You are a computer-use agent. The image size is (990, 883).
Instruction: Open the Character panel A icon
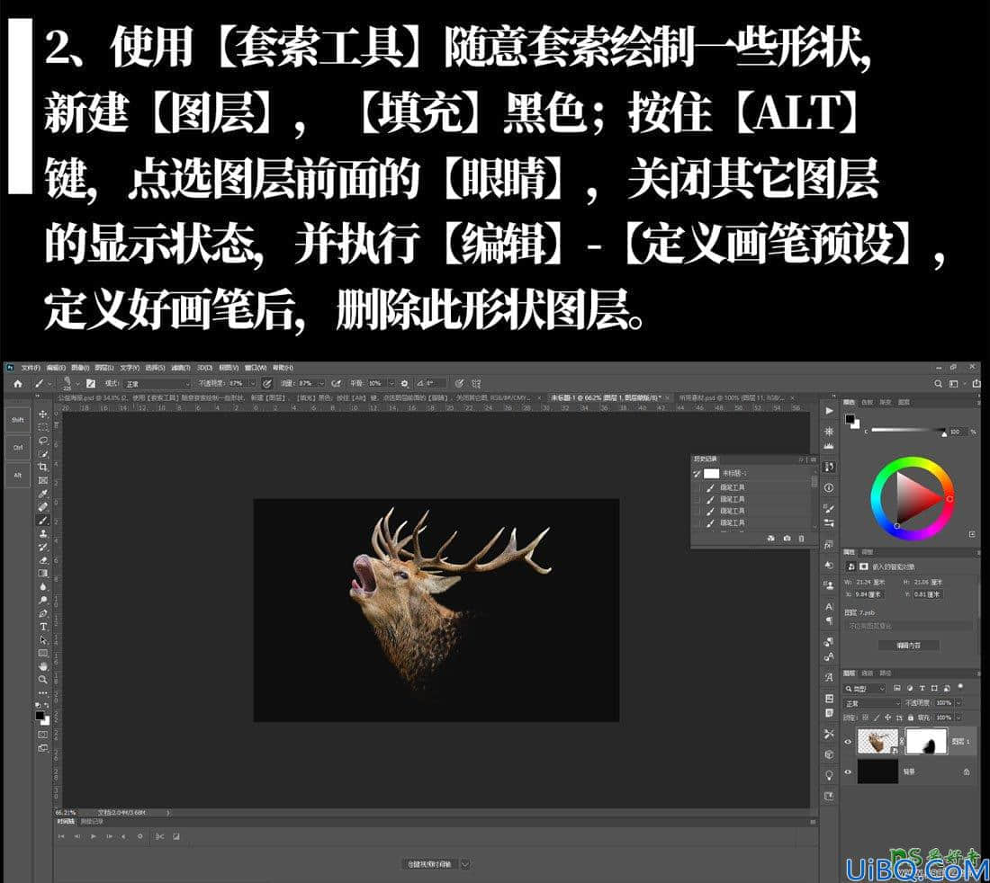coord(829,606)
